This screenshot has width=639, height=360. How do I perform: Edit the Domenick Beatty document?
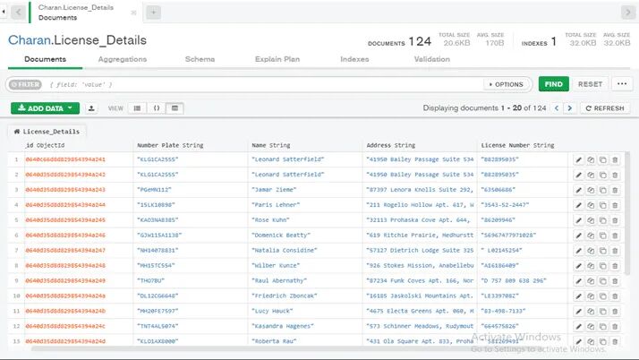click(x=578, y=236)
